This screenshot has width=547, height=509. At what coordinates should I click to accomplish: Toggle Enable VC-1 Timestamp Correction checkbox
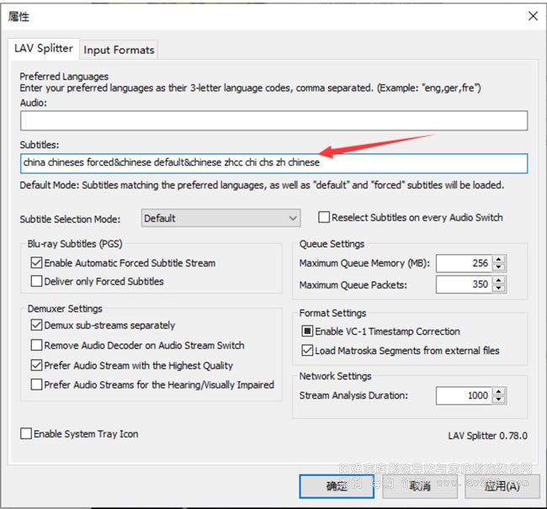click(x=307, y=331)
